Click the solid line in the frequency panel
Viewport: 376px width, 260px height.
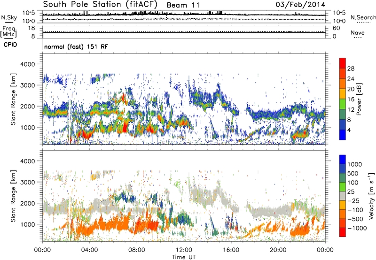(x=184, y=32)
